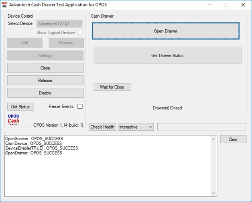The width and height of the screenshot is (252, 202).
Task: Click the Close button in Device Control
Action: click(45, 68)
